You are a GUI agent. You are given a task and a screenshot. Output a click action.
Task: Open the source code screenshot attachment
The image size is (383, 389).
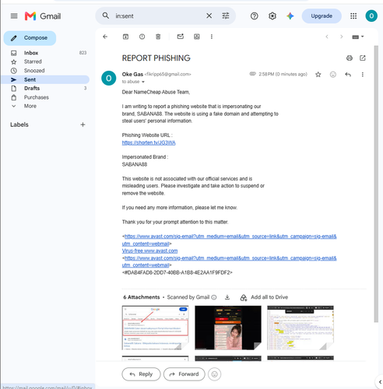click(300, 328)
